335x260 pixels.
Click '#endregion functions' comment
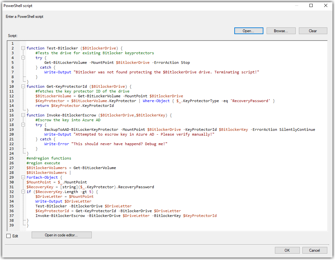point(49,158)
